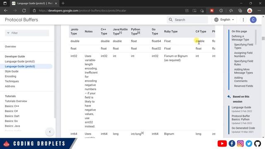Open the Basics: Dart tutorial
The image size is (265, 149).
[x=12, y=116]
